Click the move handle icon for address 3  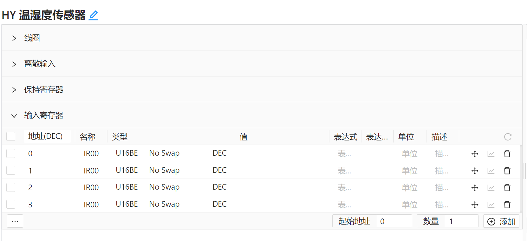click(x=475, y=205)
